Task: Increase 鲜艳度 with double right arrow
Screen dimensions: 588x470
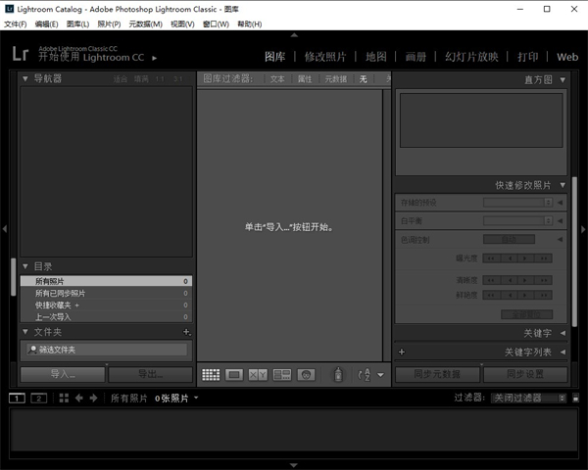Action: click(543, 295)
